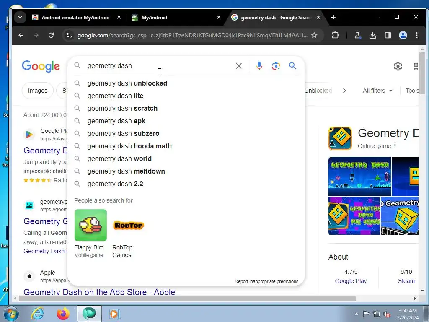Close the MyAndroid tab
429x322 pixels.
pyautogui.click(x=219, y=17)
